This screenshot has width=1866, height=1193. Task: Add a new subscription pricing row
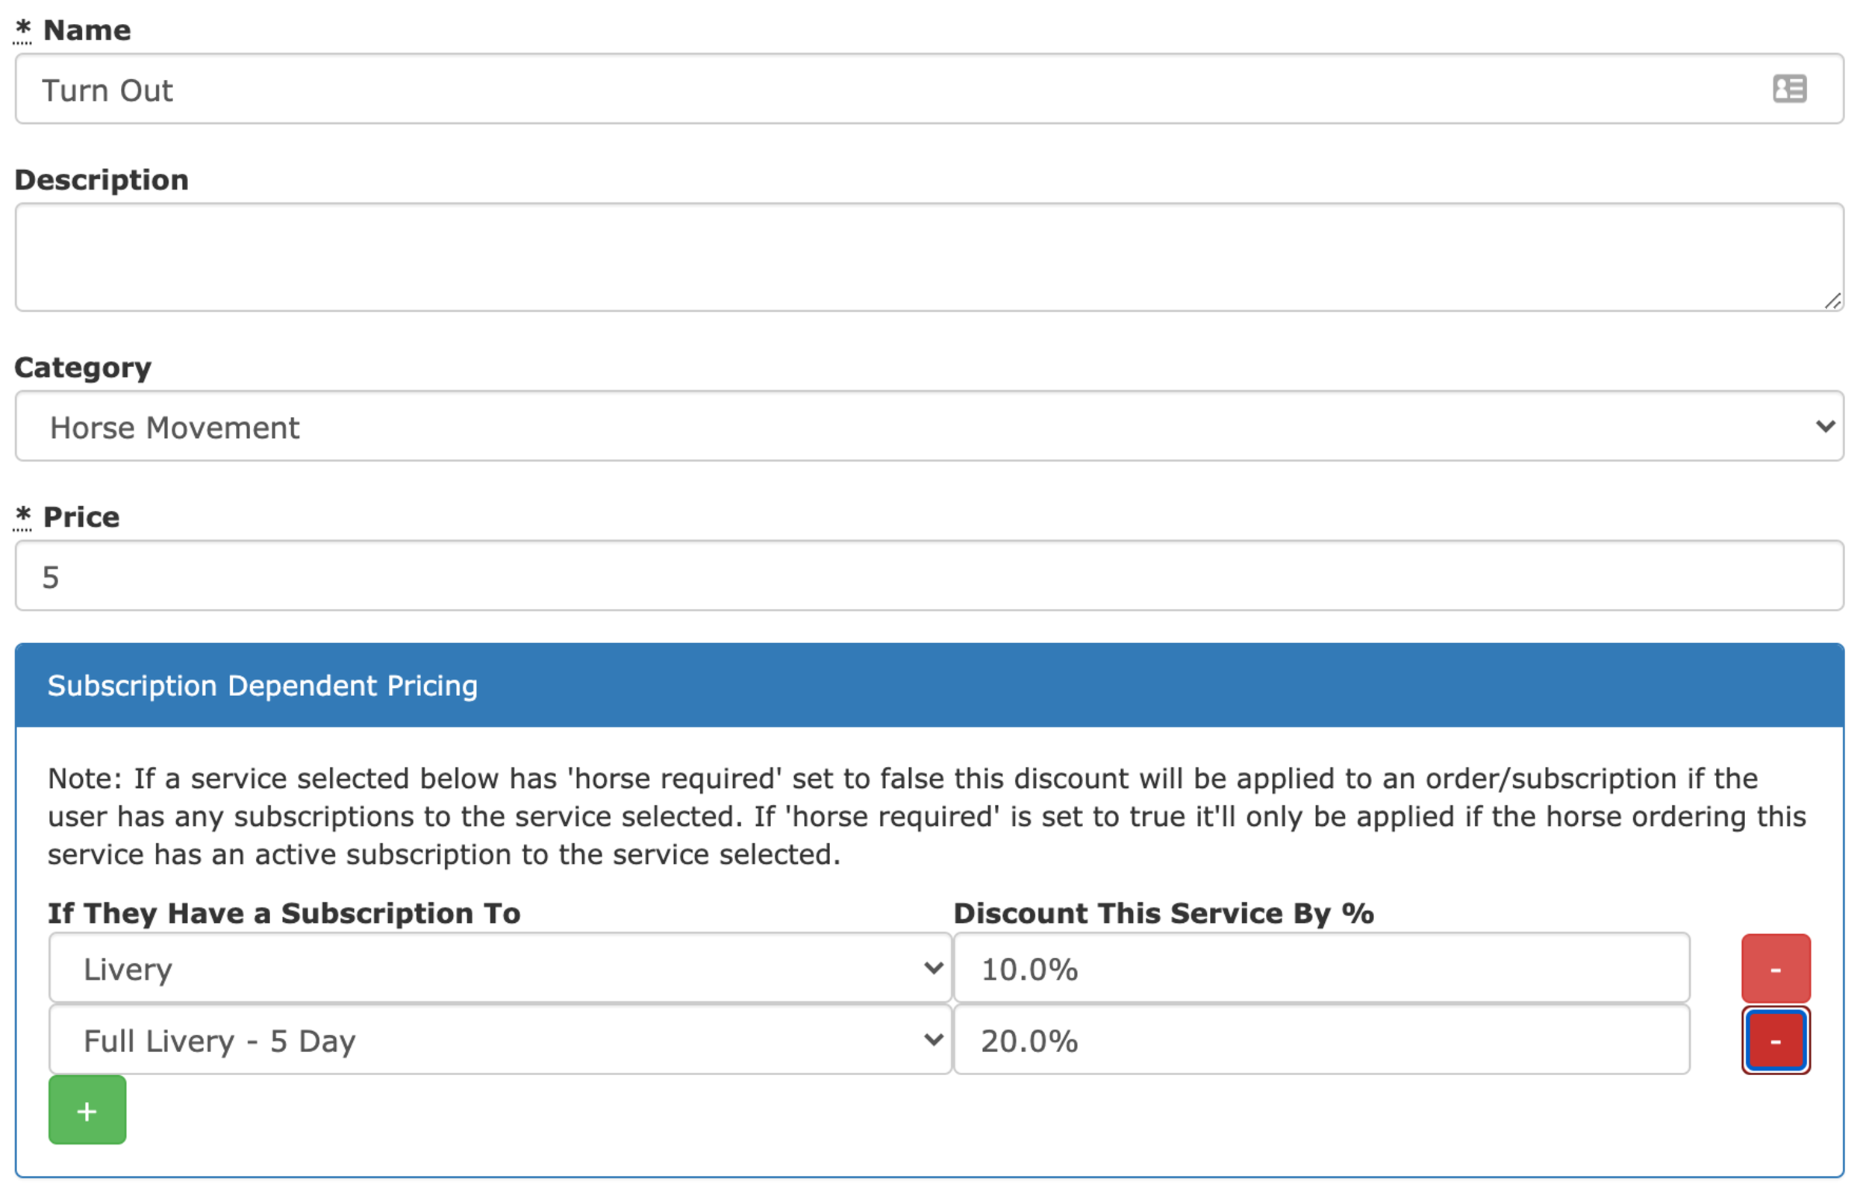point(87,1110)
